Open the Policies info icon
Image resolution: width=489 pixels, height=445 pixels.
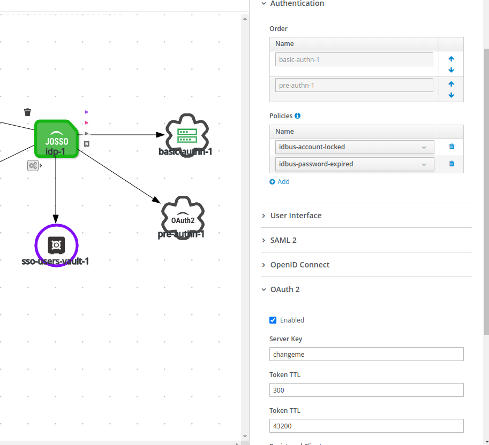point(297,116)
